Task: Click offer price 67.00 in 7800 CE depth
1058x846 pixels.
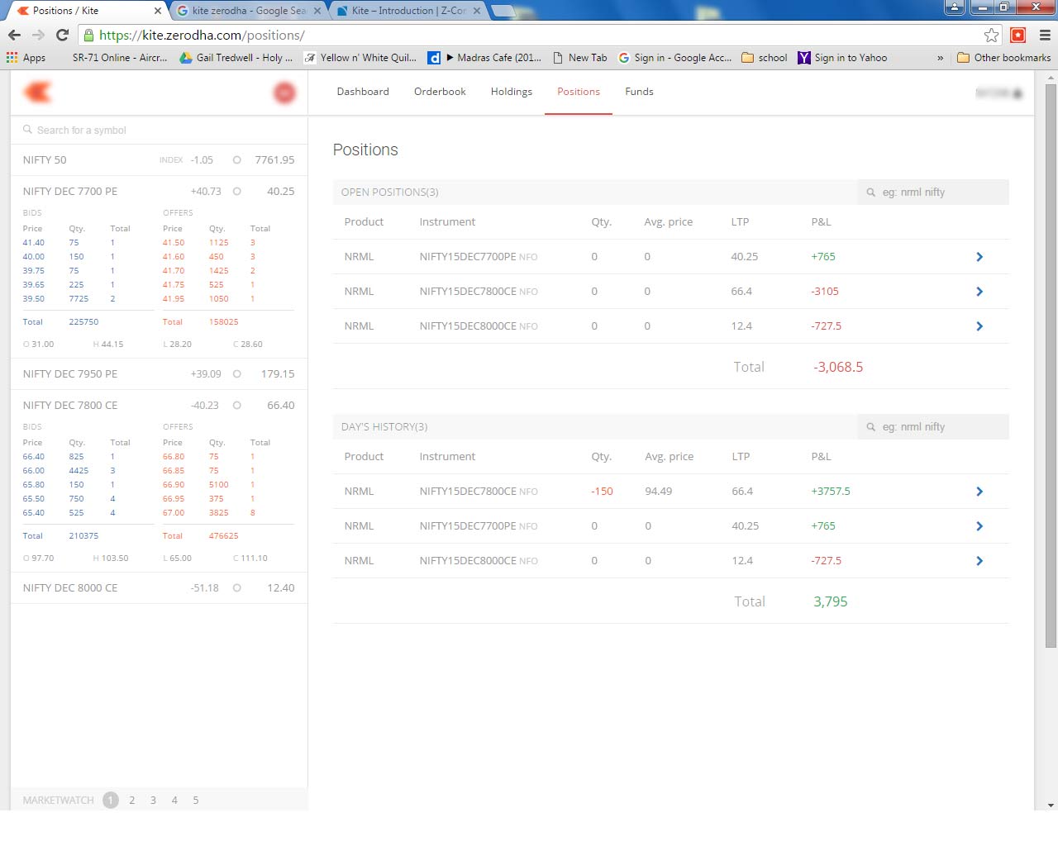Action: pyautogui.click(x=174, y=513)
